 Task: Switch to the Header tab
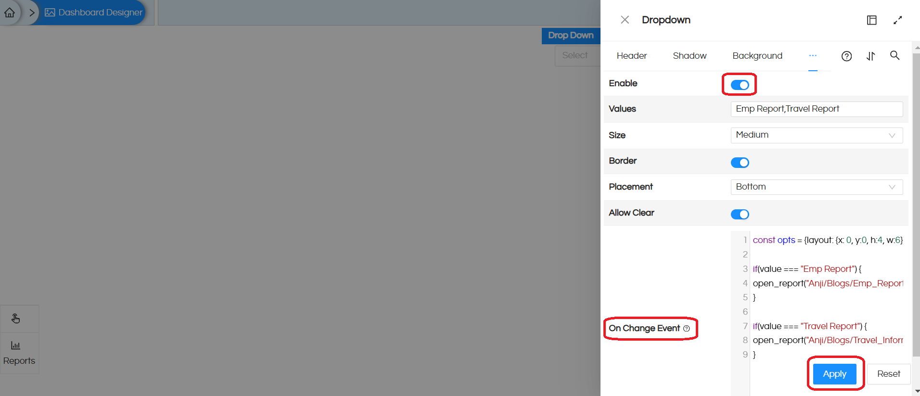click(631, 56)
